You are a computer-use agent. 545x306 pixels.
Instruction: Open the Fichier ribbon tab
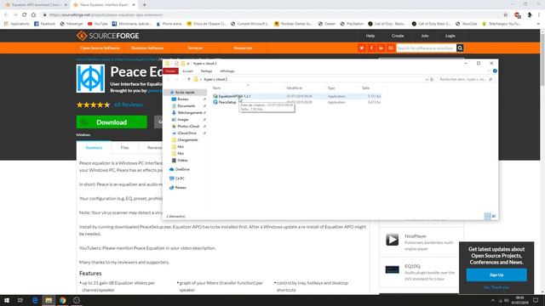170,71
